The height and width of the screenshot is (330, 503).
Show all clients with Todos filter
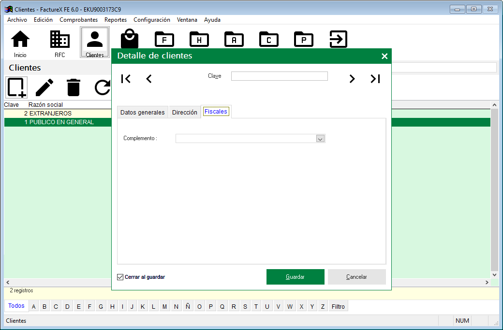point(16,306)
